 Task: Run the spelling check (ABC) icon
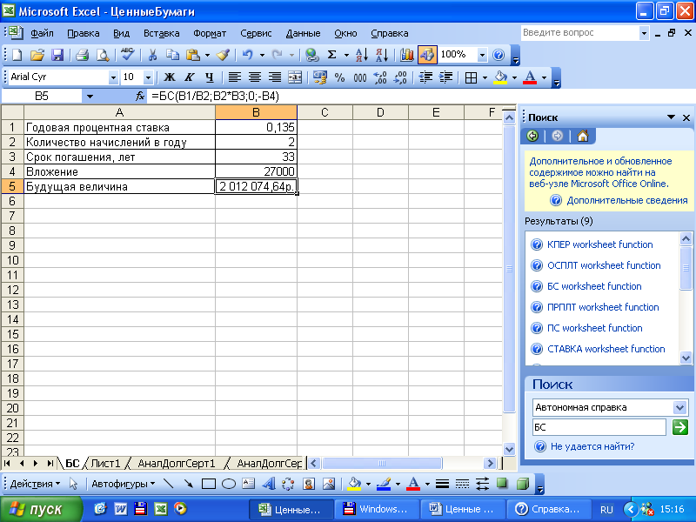pyautogui.click(x=128, y=54)
